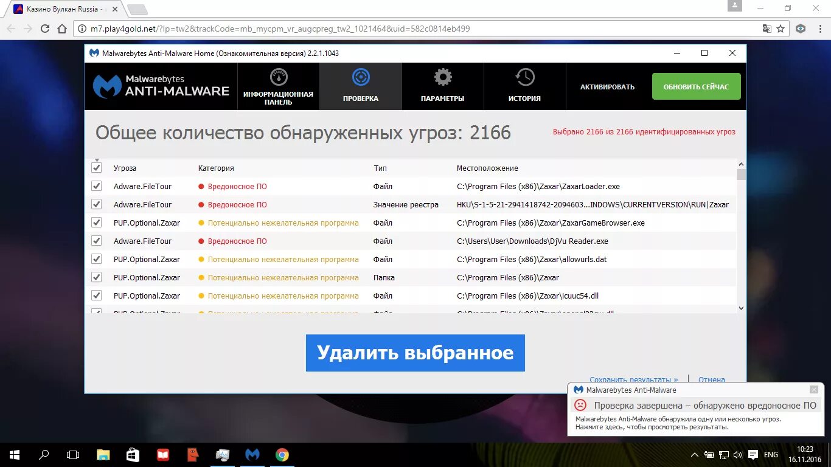Uncheck the ZaxarGameBrowser.exe threat checkbox
Image resolution: width=831 pixels, height=467 pixels.
[96, 223]
